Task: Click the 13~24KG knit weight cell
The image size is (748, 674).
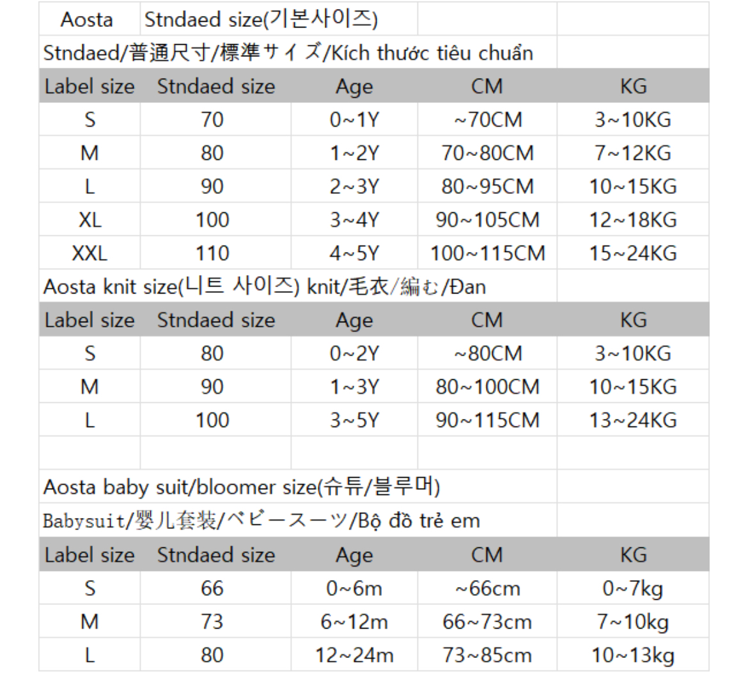Action: [633, 420]
